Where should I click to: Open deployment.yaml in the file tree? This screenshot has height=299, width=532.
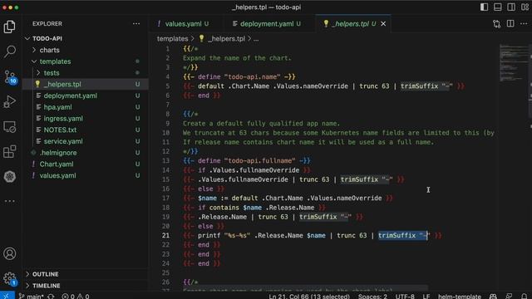coord(86,96)
